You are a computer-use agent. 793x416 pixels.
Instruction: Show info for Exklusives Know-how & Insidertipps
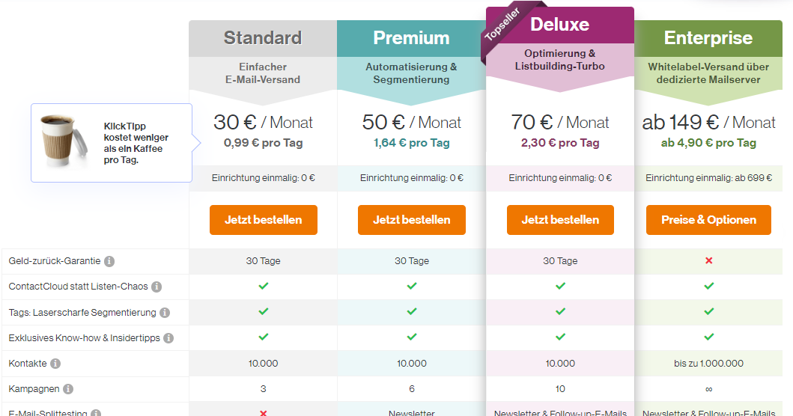pos(169,338)
